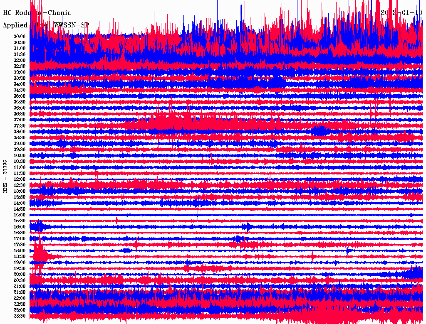Click the large red event at 18:30 trace start
Viewport: 426px width, 324px height.
[x=40, y=253]
